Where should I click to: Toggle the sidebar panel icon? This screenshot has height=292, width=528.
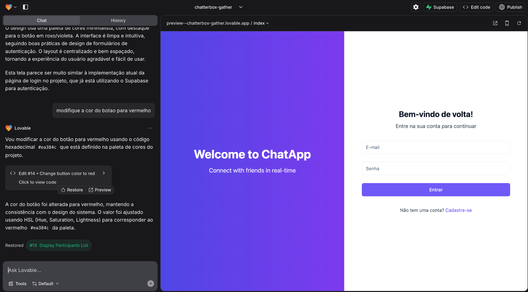[26, 7]
